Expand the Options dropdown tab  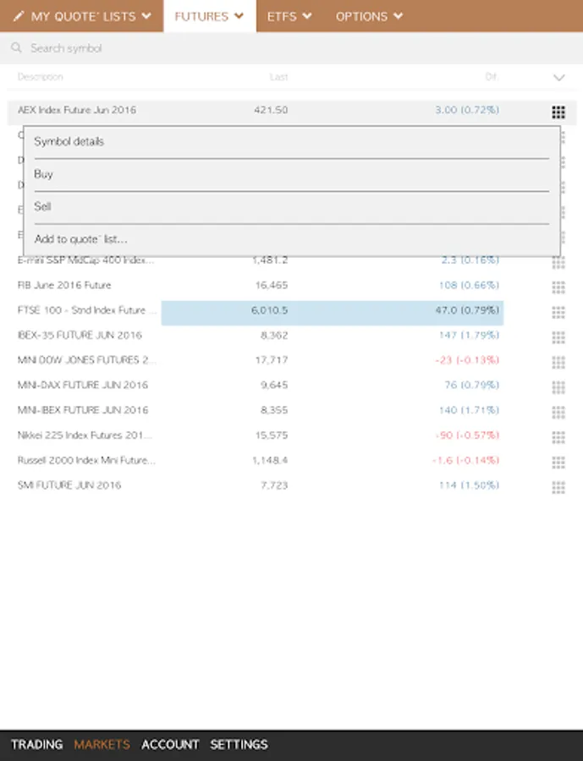click(x=369, y=16)
